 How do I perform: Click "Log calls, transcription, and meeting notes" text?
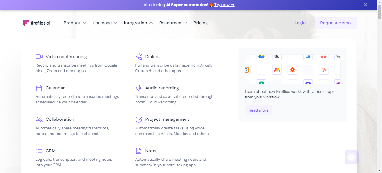click(x=74, y=162)
